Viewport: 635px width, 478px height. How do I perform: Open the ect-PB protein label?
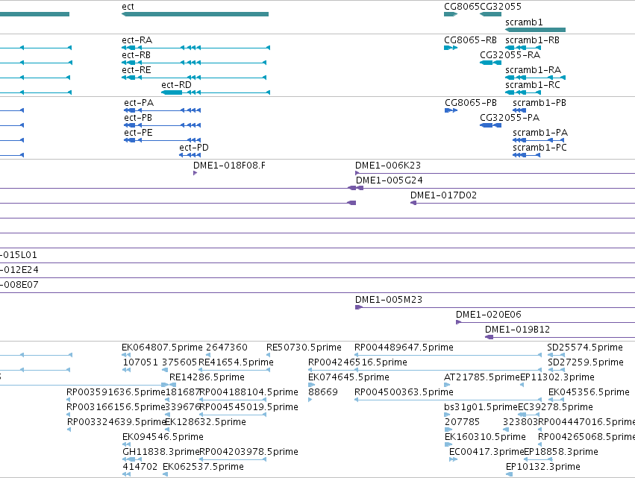click(x=138, y=118)
